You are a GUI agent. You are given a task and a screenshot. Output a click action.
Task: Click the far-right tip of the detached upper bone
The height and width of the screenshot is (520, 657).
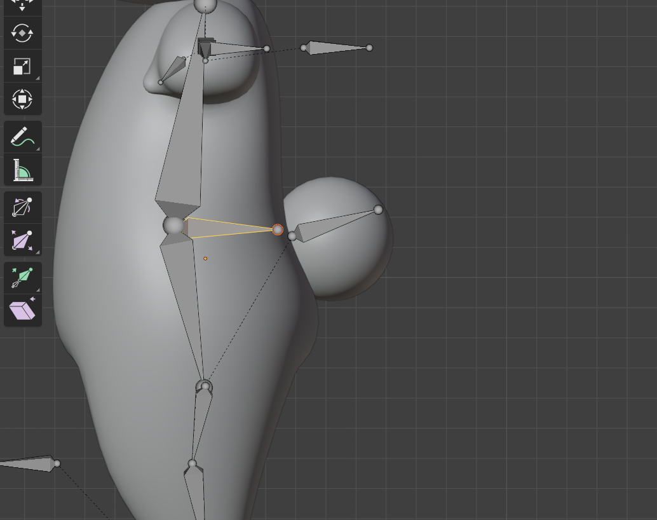click(369, 48)
